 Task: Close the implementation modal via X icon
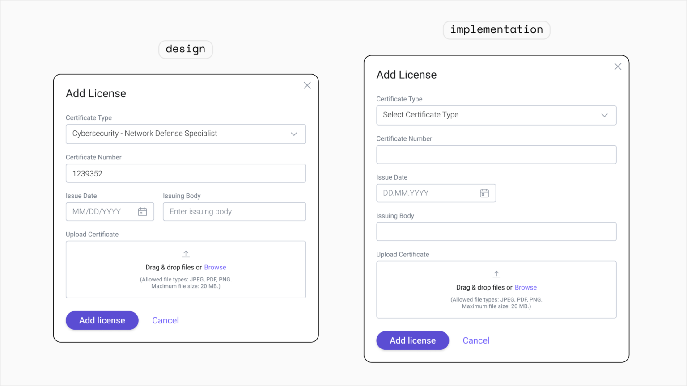click(618, 66)
